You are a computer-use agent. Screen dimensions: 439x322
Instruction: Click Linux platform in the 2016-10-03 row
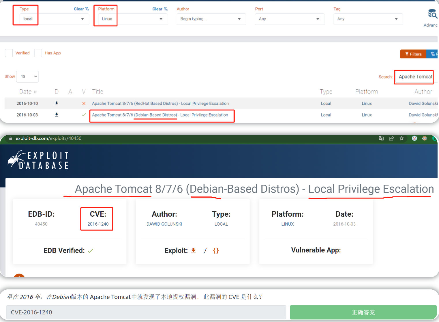(x=367, y=115)
